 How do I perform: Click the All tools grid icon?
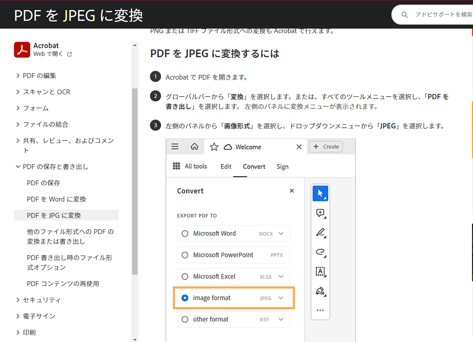pos(176,166)
